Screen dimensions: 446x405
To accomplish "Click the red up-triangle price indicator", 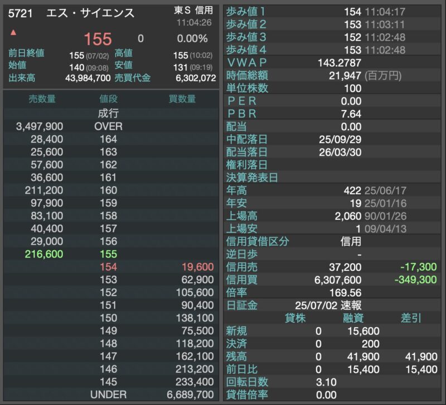I will pos(13,33).
